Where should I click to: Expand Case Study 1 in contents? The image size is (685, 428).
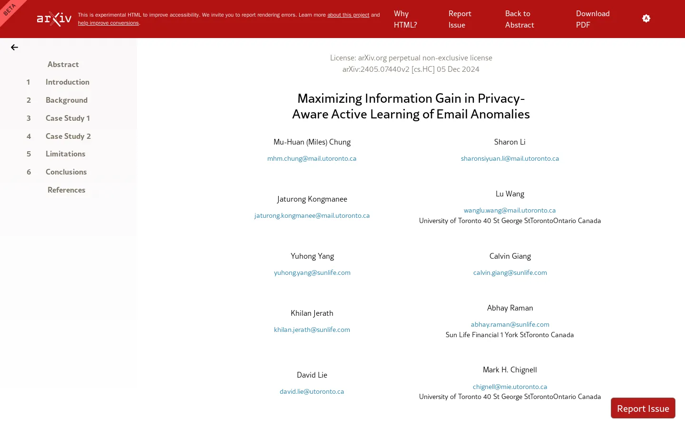coord(68,118)
